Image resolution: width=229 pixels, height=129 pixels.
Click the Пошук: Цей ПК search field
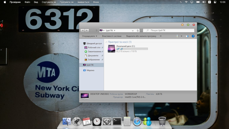click(x=169, y=30)
